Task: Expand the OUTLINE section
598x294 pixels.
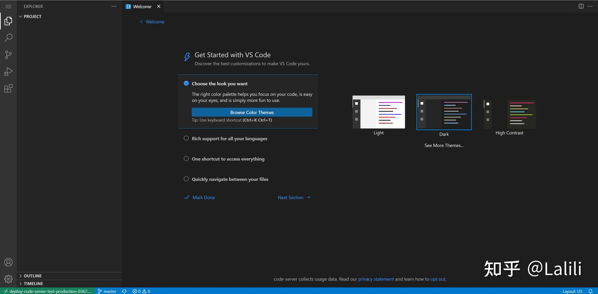Action: [x=32, y=276]
